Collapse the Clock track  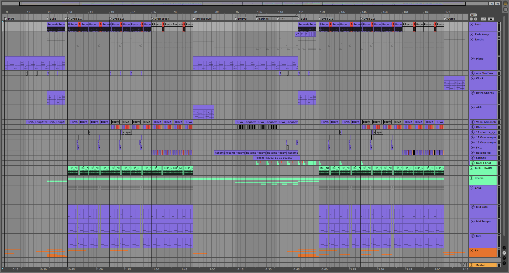(x=473, y=78)
